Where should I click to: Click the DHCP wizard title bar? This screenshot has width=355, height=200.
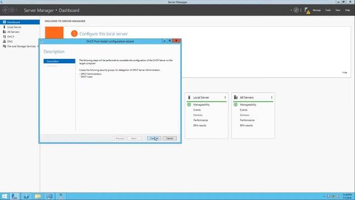110,41
